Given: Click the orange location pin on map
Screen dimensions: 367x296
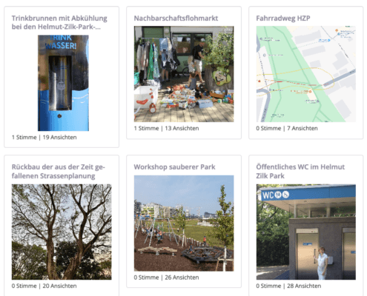Looking at the screenshot, I should (x=337, y=30).
